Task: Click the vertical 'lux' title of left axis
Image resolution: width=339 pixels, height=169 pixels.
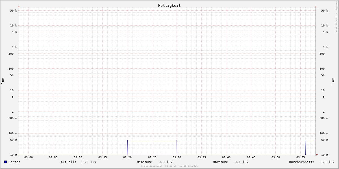Action: (3, 81)
